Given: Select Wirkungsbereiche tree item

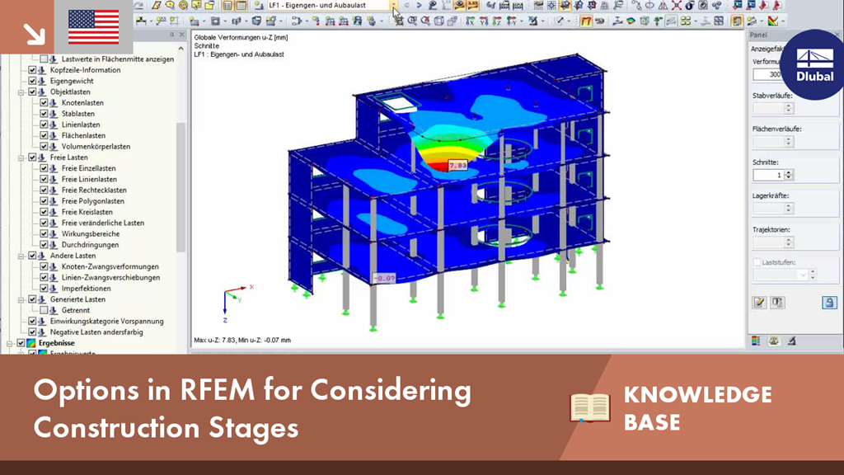Looking at the screenshot, I should pyautogui.click(x=91, y=233).
